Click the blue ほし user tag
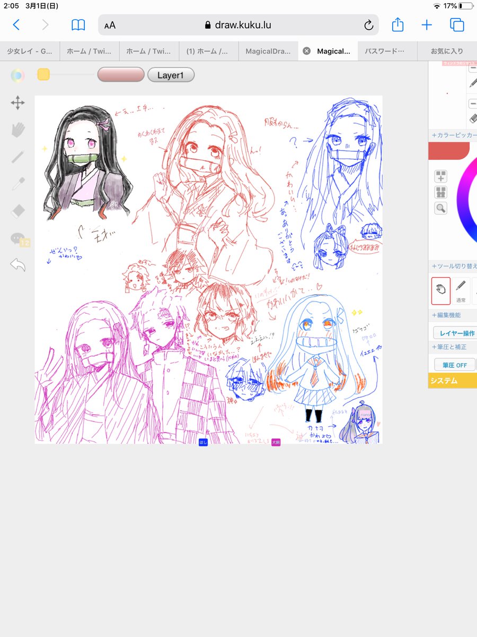 [202, 442]
